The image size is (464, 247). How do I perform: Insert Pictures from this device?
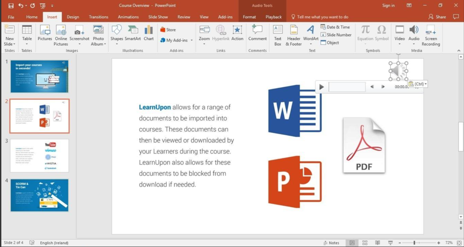45,33
